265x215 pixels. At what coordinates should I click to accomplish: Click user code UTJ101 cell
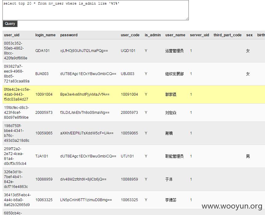[x=127, y=156]
